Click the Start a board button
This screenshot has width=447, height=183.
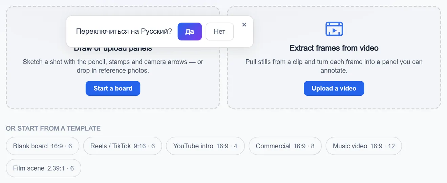(113, 88)
